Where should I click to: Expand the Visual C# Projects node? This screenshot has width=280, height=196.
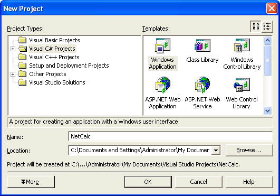13,49
